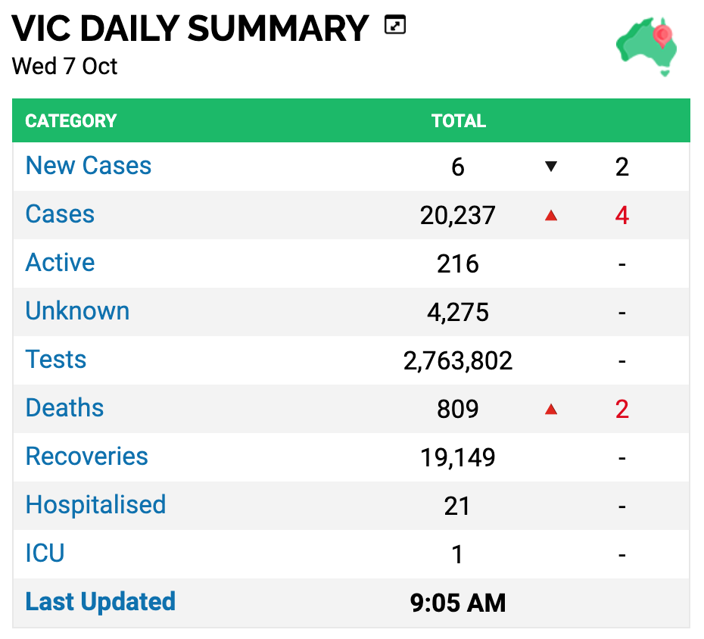Click the red up triangle in Deaths row
Screen dimensions: 704x639
551,409
